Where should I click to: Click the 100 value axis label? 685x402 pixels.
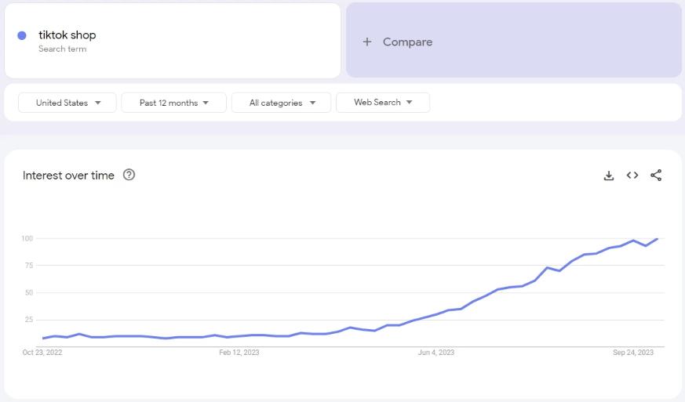[27, 238]
